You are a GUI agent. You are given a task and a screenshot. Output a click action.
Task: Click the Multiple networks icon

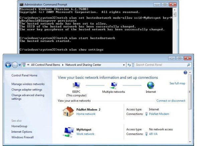[114, 85]
